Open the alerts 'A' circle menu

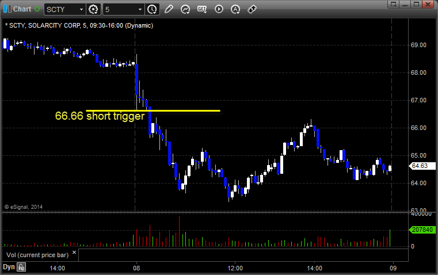pyautogui.click(x=235, y=9)
